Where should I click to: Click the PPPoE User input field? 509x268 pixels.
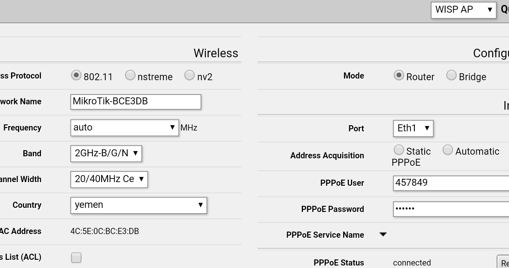(x=450, y=183)
